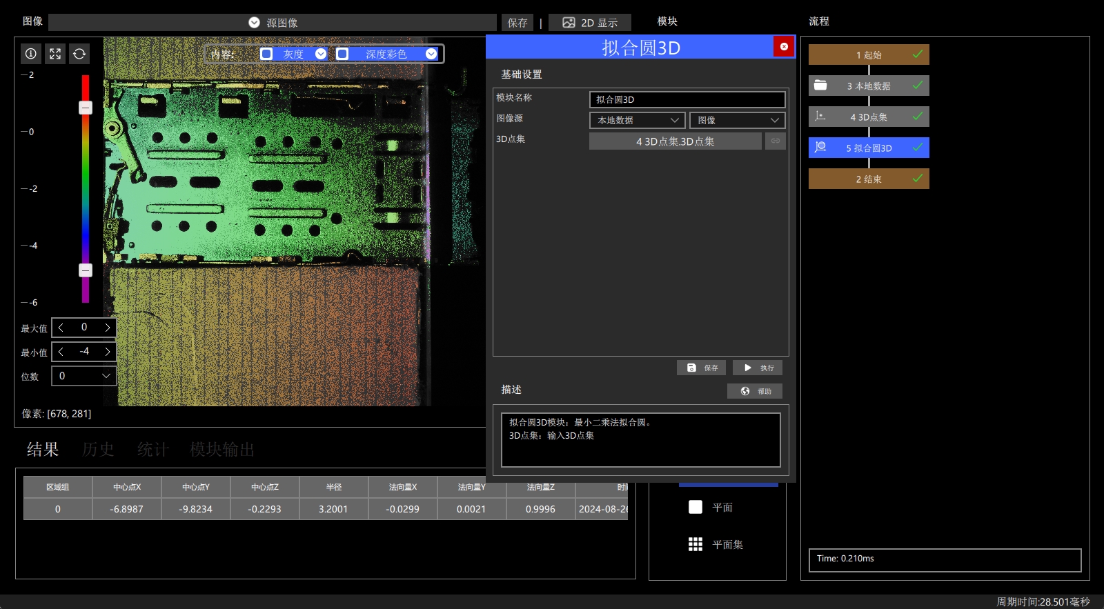The width and height of the screenshot is (1104, 609).
Task: Click the refresh image icon
Action: click(79, 54)
